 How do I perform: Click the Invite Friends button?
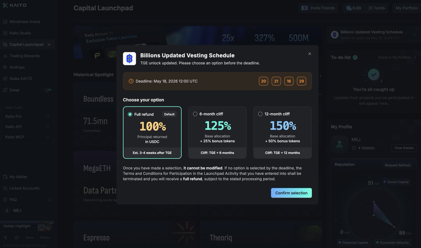[318, 8]
